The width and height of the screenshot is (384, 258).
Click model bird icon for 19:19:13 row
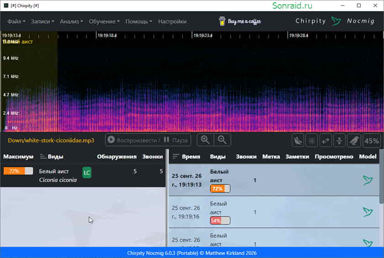click(x=368, y=180)
